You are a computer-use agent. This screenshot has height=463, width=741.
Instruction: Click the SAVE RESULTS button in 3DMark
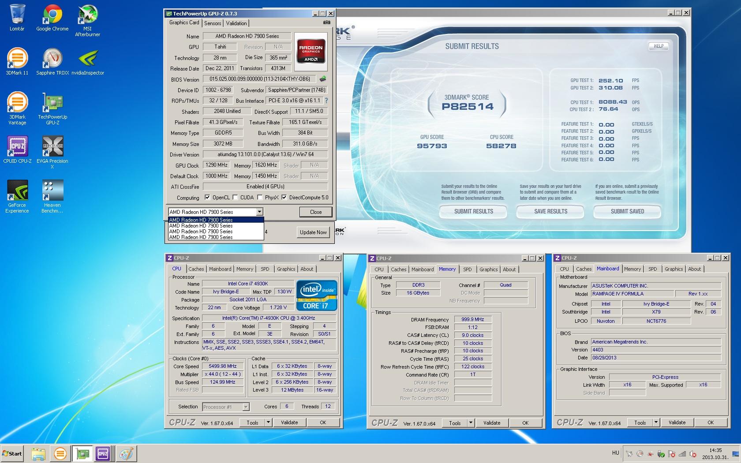[x=550, y=212]
